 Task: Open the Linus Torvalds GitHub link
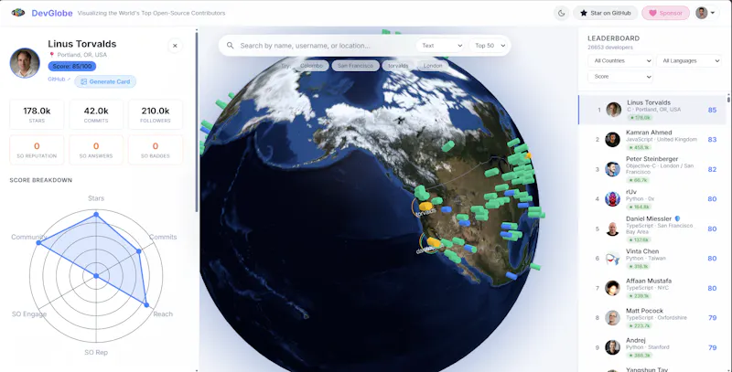pyautogui.click(x=59, y=80)
